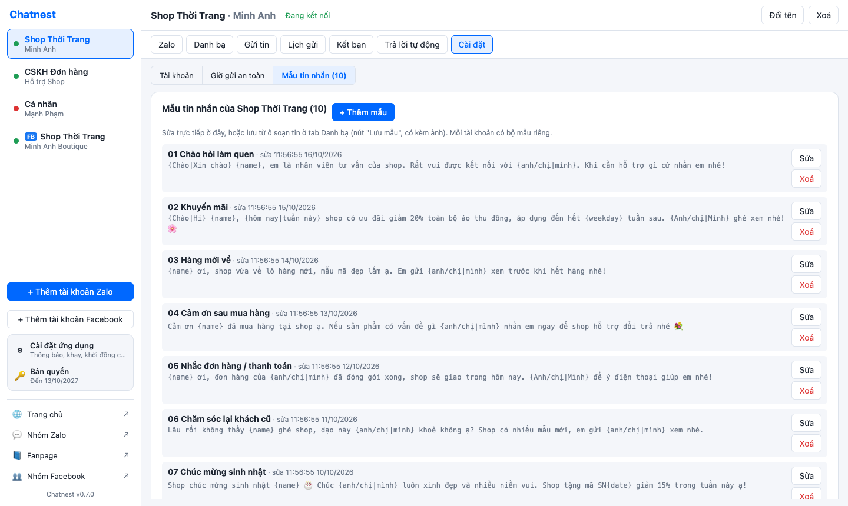Image resolution: width=848 pixels, height=506 pixels.
Task: Click + Thêm mẫu button
Action: 363,112
